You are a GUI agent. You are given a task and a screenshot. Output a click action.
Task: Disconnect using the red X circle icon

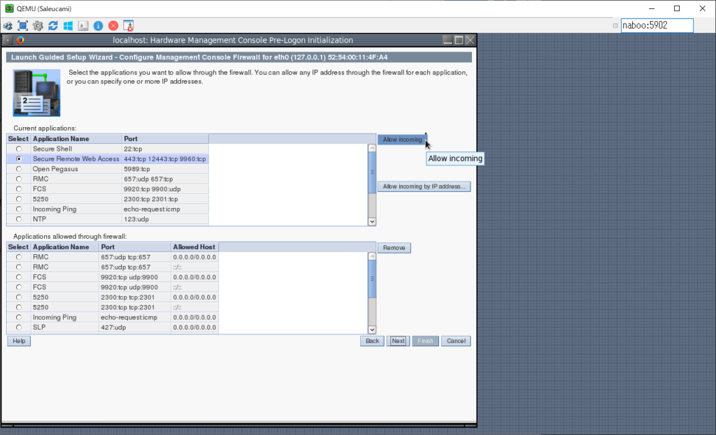tap(113, 26)
